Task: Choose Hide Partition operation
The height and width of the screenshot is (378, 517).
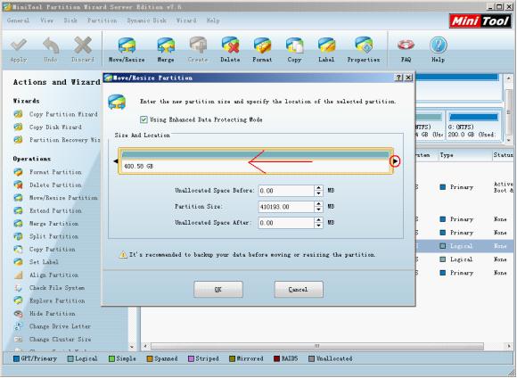Action: [x=45, y=313]
